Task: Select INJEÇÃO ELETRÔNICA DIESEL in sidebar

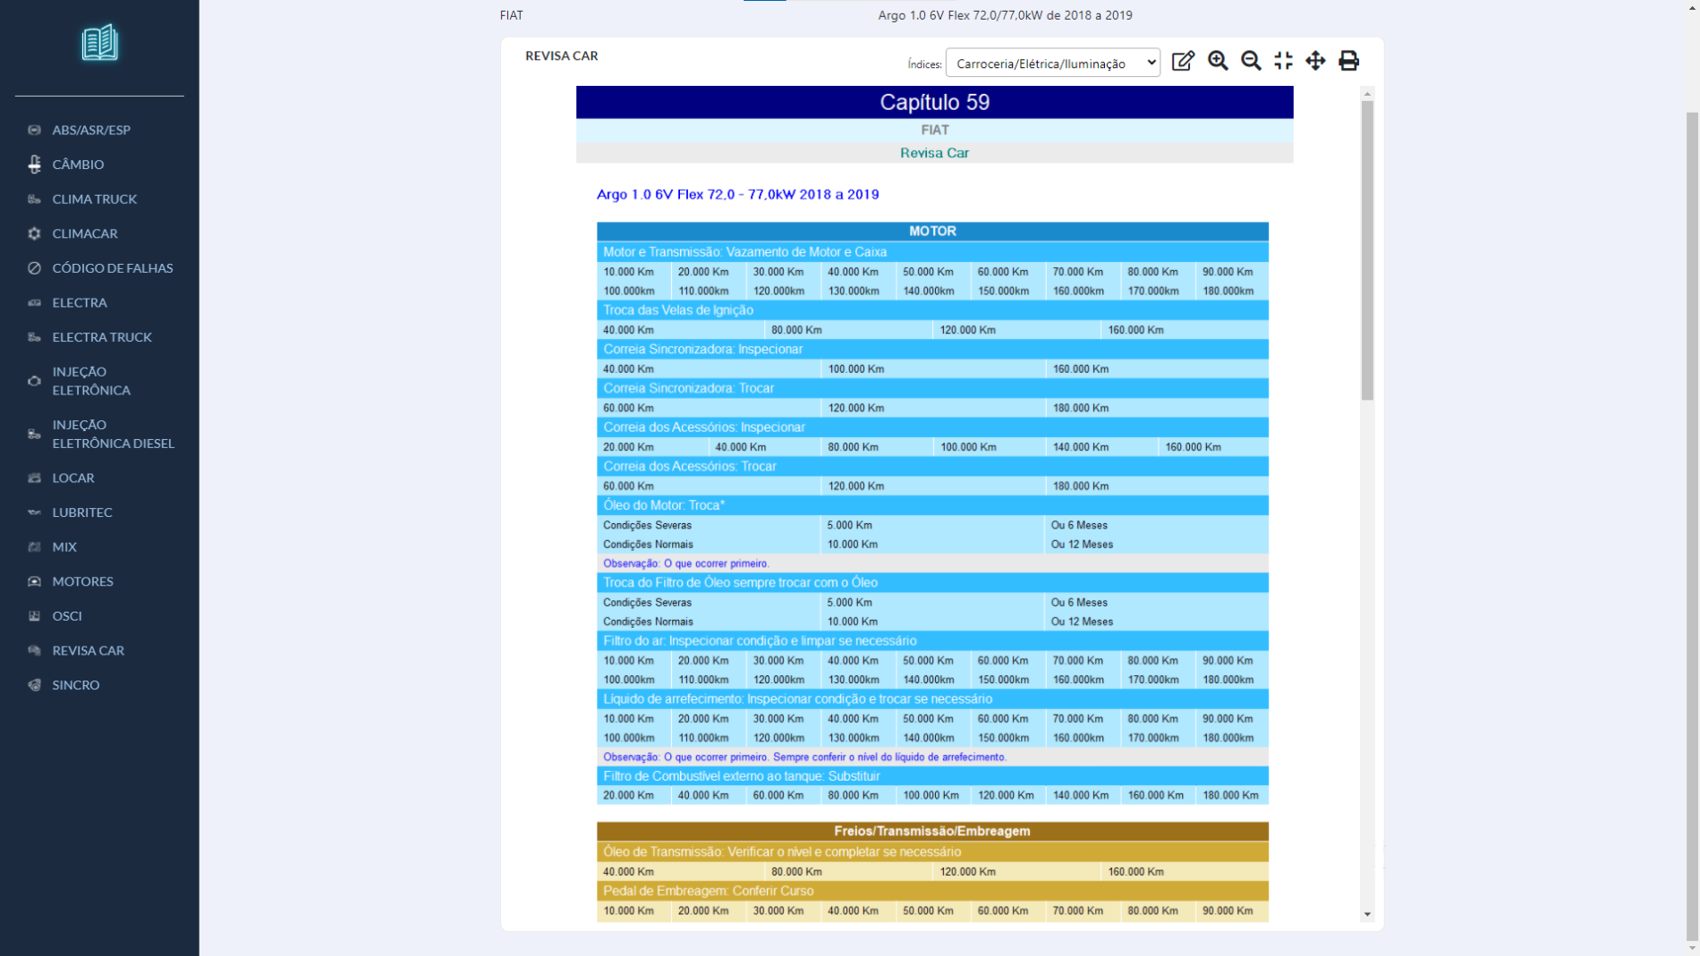Action: tap(113, 434)
